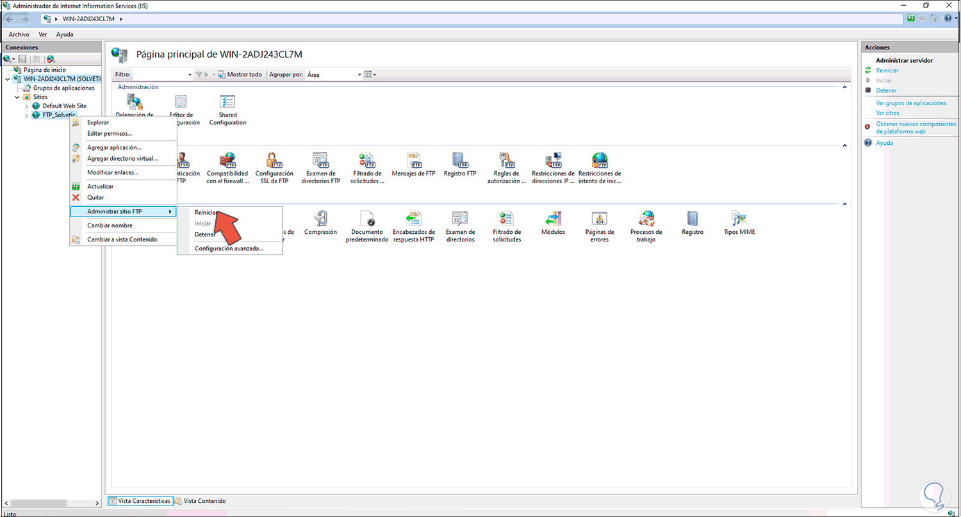Open the Ver menu
Viewport: 961px width, 517px height.
[x=43, y=35]
